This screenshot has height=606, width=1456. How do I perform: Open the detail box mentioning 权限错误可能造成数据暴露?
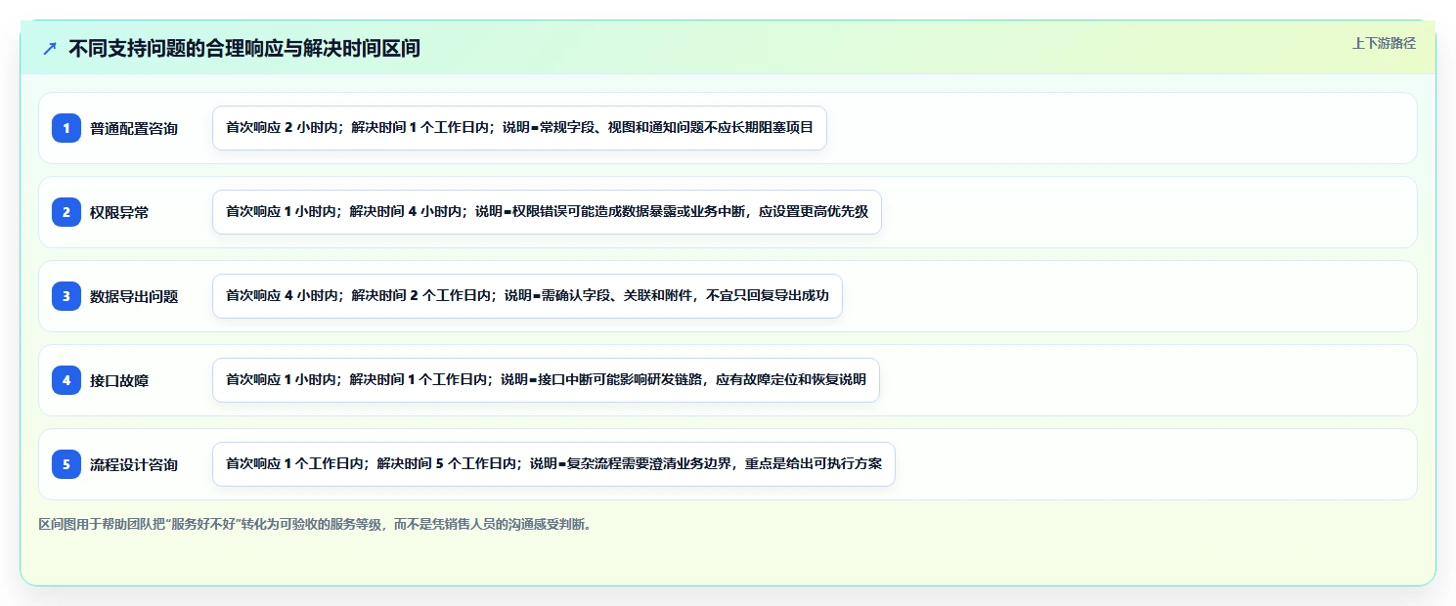tap(547, 212)
